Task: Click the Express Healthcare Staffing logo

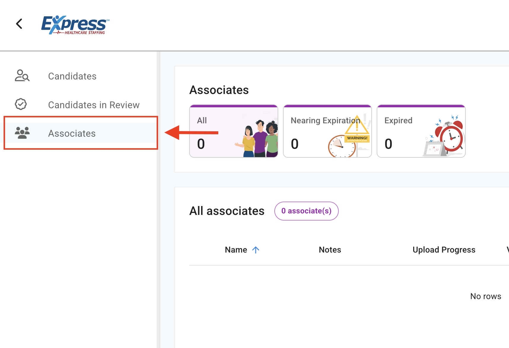Action: click(x=75, y=25)
